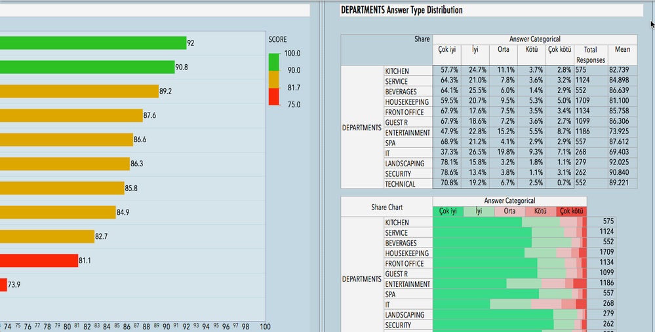Click the 73.925 mean for ENTERTAINMENT
Screen dimensions: 655x332
[622, 132]
